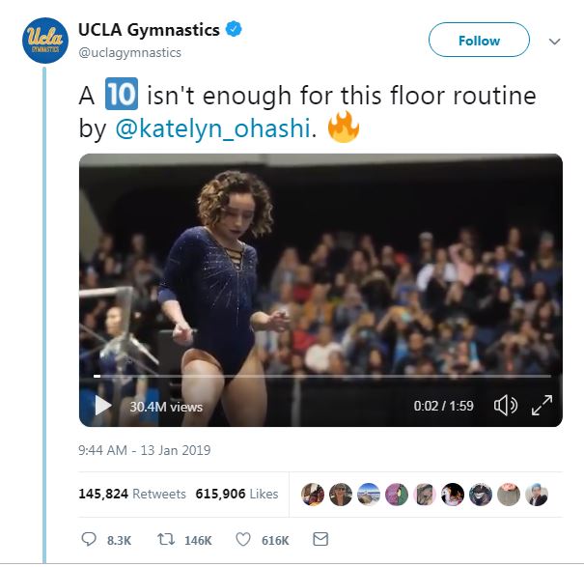Open the tweet options chevron dropdown
584x567 pixels.
(x=555, y=41)
